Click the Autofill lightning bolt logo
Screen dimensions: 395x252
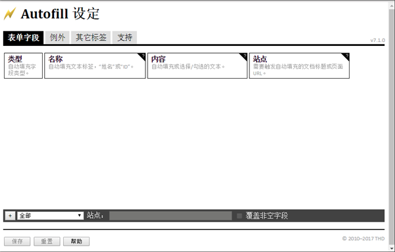(10, 14)
